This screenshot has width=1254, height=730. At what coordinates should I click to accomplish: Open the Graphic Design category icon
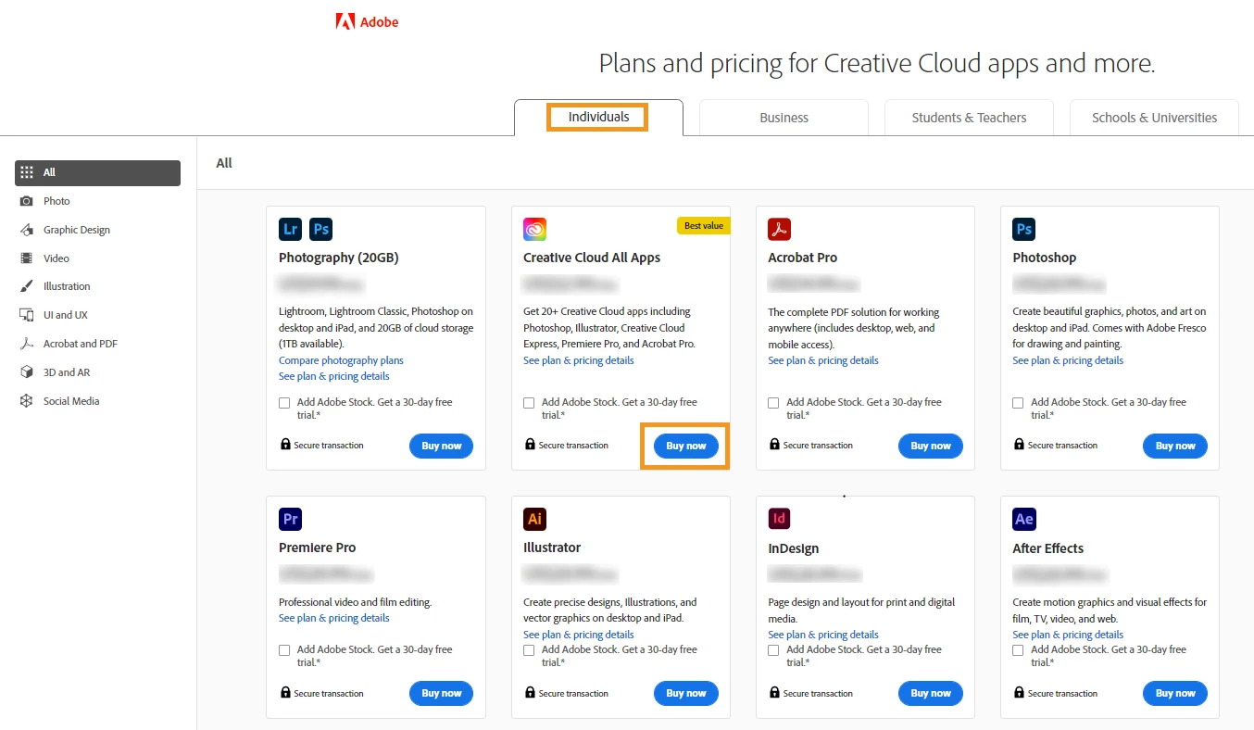click(26, 230)
